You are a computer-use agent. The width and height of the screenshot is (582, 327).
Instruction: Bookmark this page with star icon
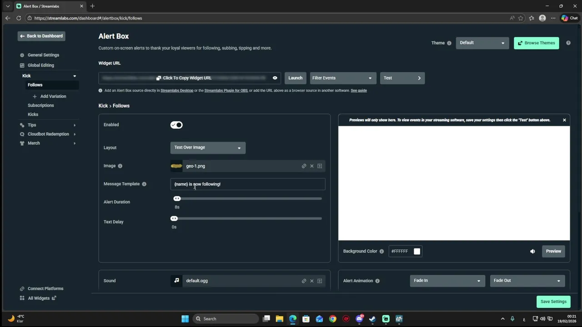click(521, 18)
